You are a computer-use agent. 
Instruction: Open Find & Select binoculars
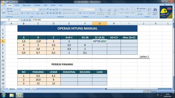(155, 11)
